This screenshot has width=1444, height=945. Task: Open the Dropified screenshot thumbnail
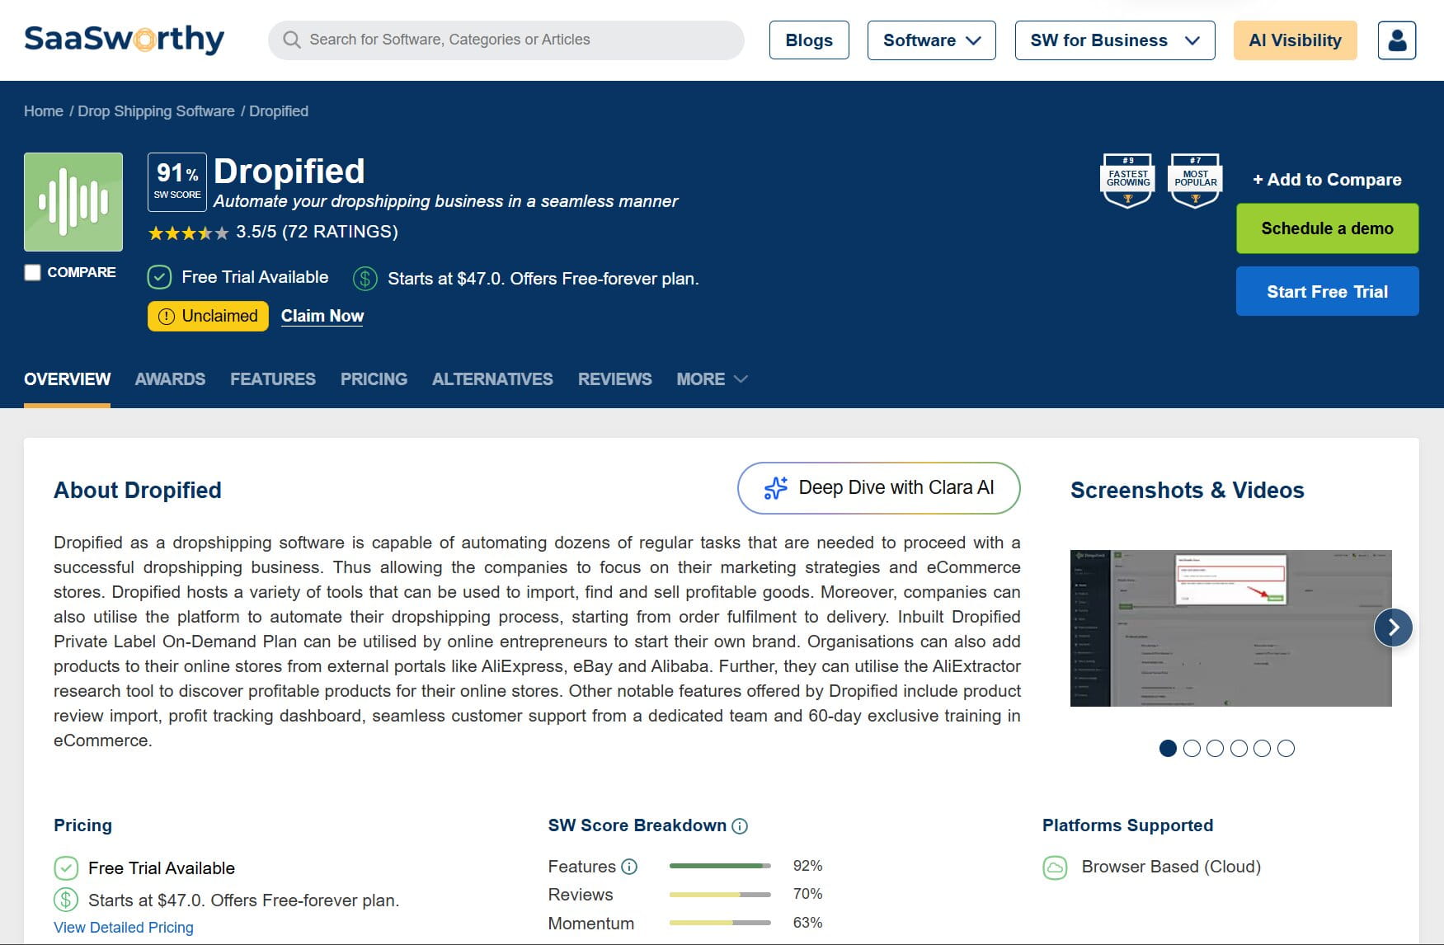tap(1230, 628)
